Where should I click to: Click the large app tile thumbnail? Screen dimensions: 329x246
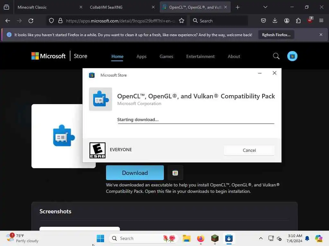[57, 136]
